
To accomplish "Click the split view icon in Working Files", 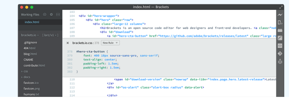I will point(58,15).
